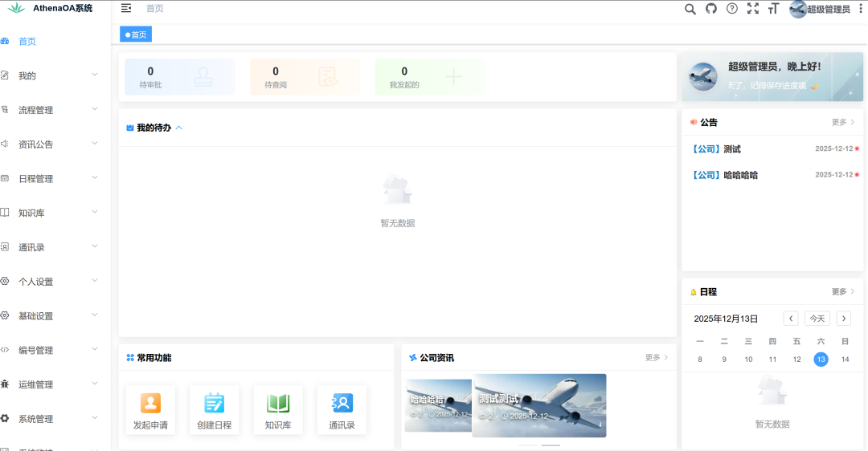
Task: Click the 知识库 green book icon in 常用功能
Action: (x=278, y=403)
